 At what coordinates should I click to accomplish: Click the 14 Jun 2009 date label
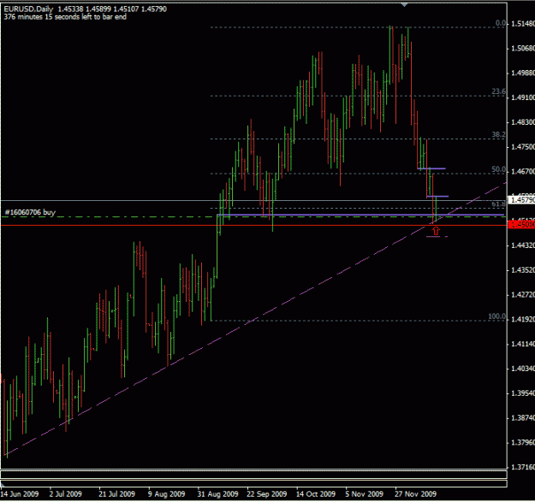click(20, 493)
